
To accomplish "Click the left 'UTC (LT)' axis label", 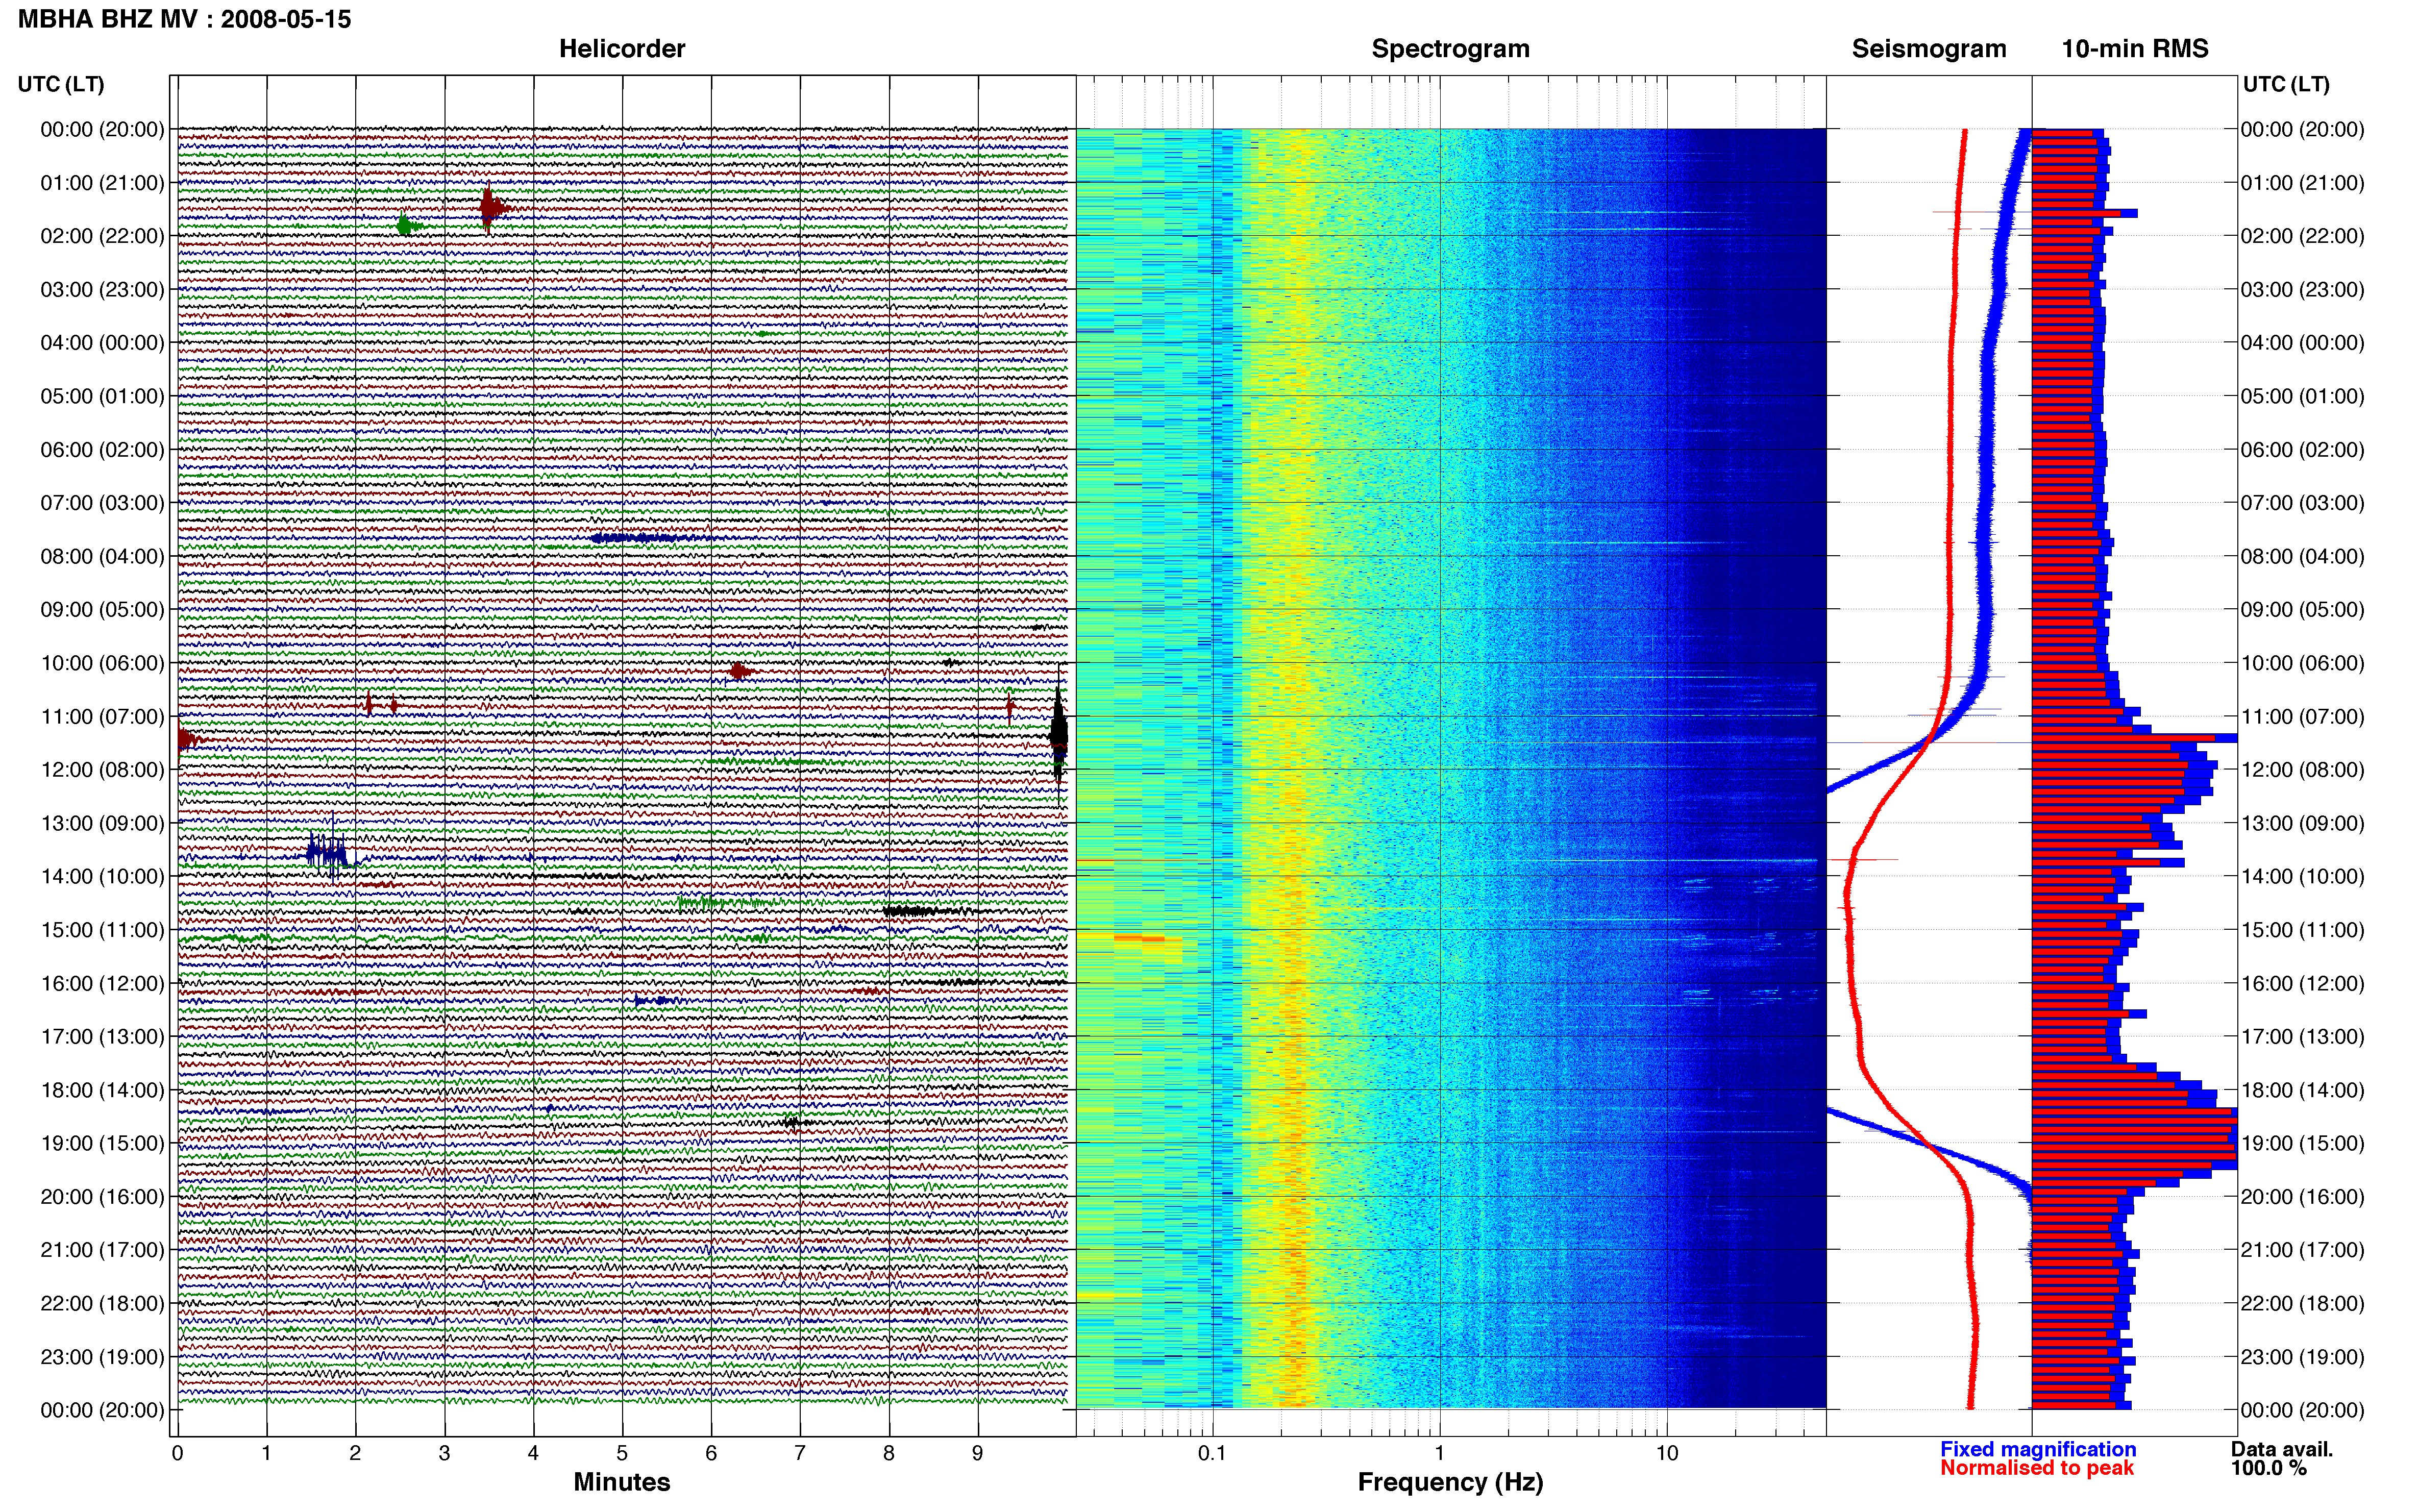I will 61,84.
